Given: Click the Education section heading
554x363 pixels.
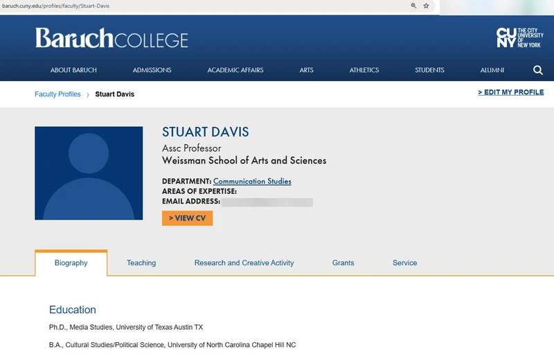Looking at the screenshot, I should coord(73,310).
